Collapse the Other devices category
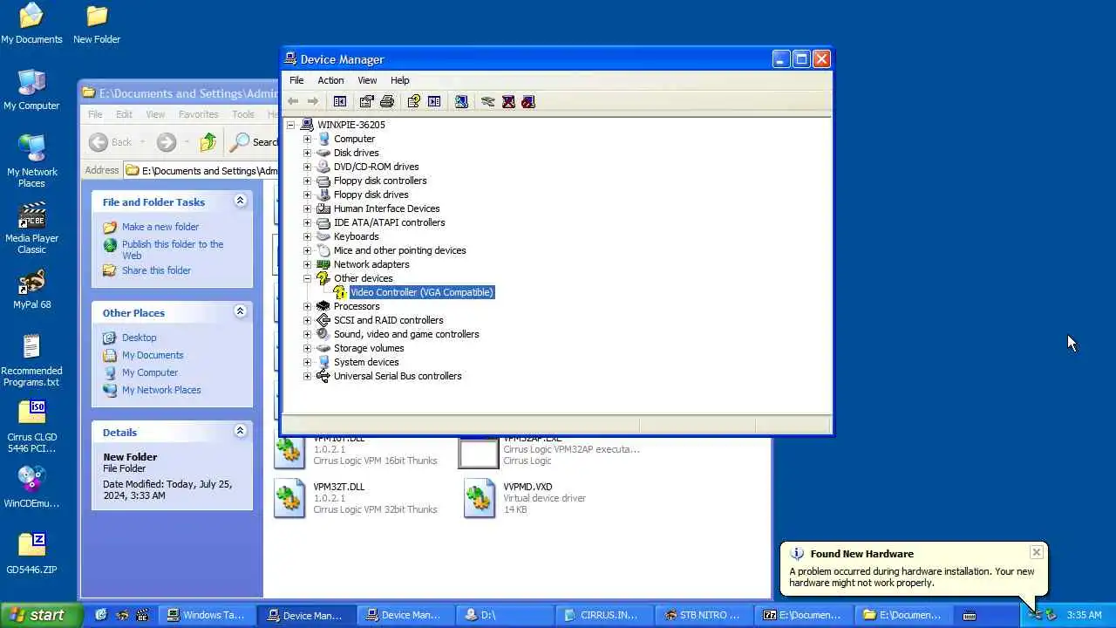 [x=307, y=278]
